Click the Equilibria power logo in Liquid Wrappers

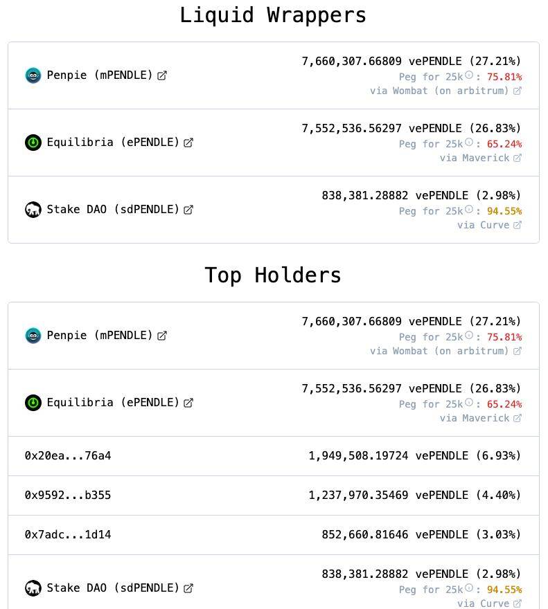pos(33,143)
